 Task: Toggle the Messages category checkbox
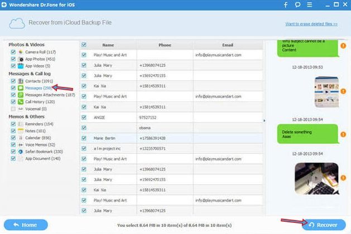[x=13, y=88]
